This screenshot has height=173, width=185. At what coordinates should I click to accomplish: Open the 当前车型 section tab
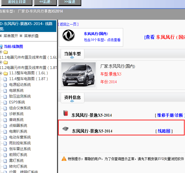point(72,54)
